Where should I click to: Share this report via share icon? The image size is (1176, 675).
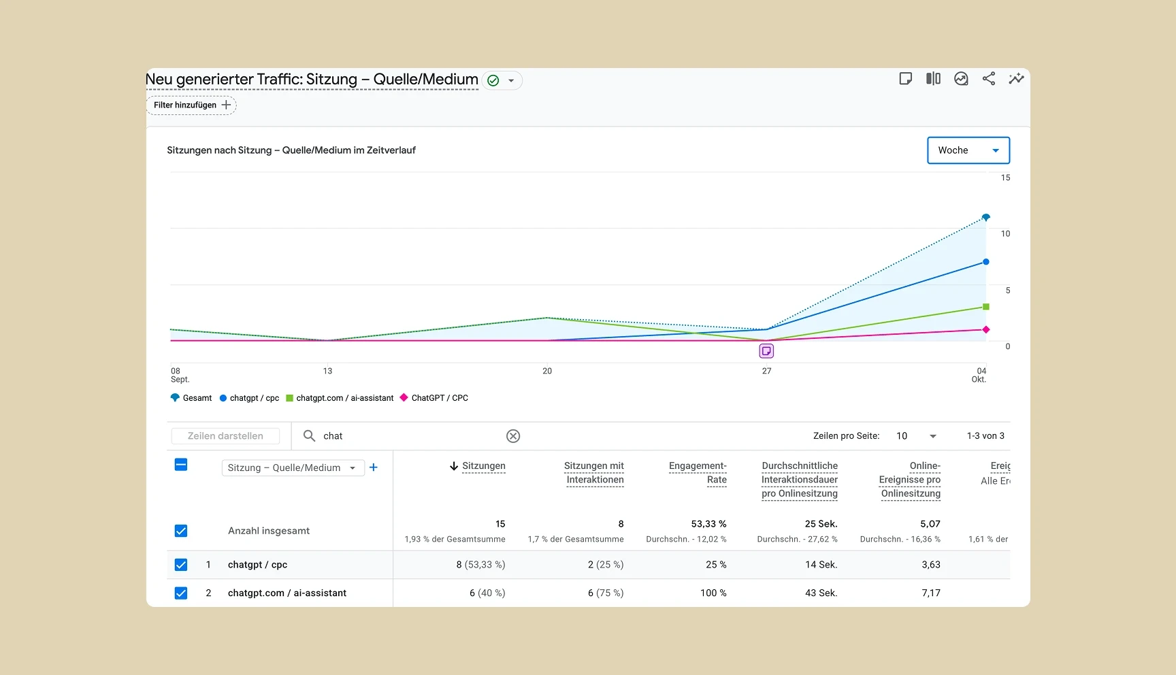(989, 79)
